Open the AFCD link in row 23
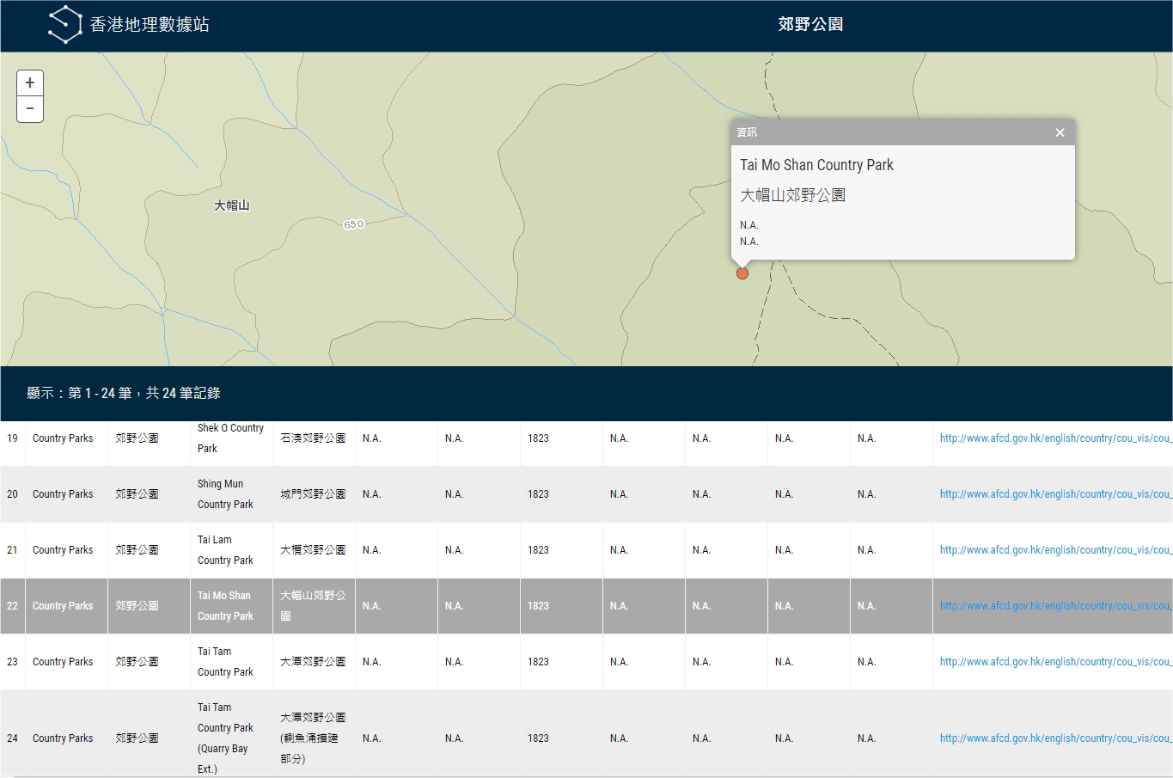This screenshot has width=1173, height=778. [1054, 662]
